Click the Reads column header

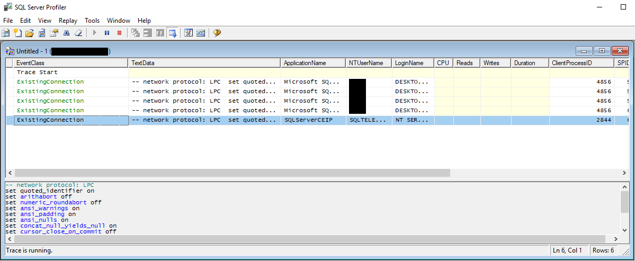467,62
